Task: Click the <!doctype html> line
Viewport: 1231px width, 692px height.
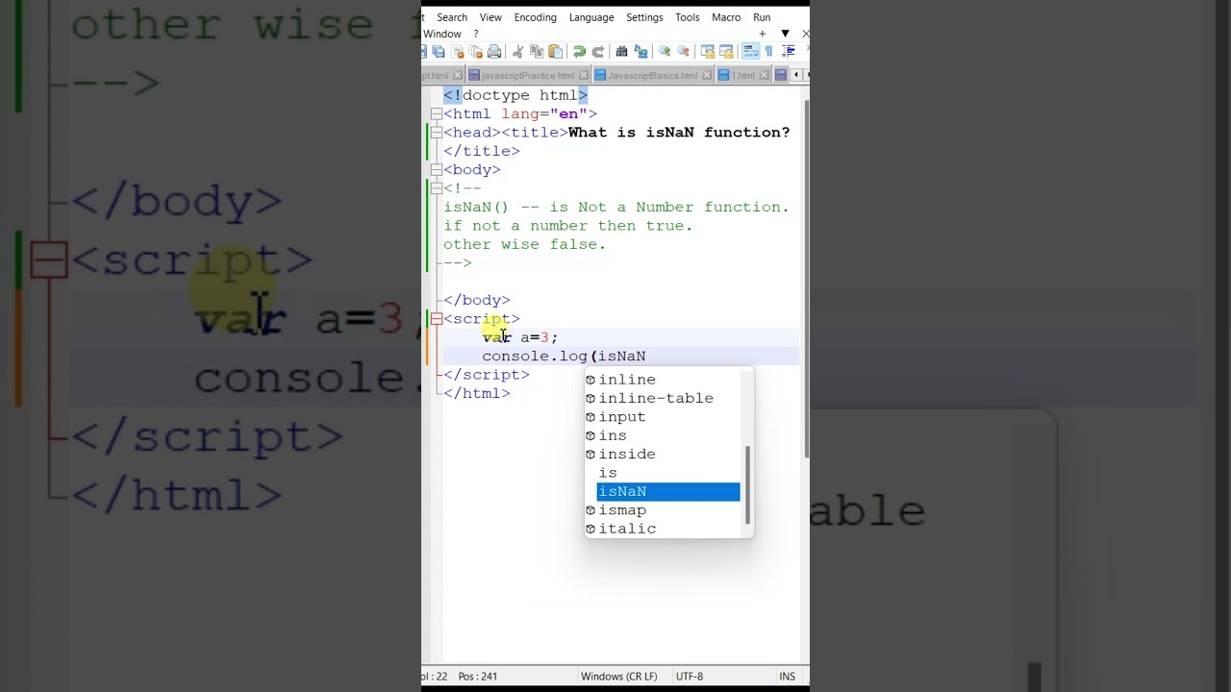Action: point(515,95)
